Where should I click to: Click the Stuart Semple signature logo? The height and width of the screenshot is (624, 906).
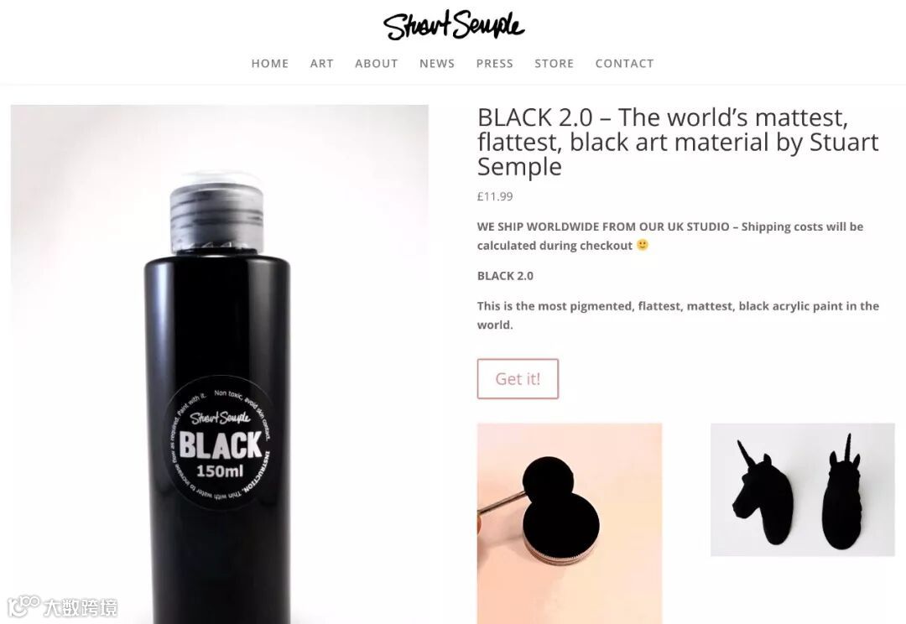(x=454, y=26)
